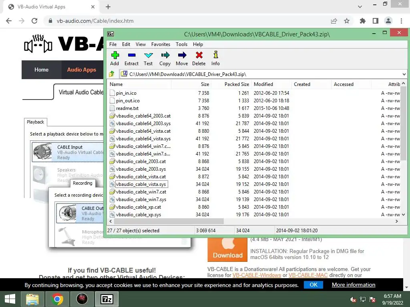Click the horizontal scrollbar in 7-Zip list

click(x=169, y=221)
